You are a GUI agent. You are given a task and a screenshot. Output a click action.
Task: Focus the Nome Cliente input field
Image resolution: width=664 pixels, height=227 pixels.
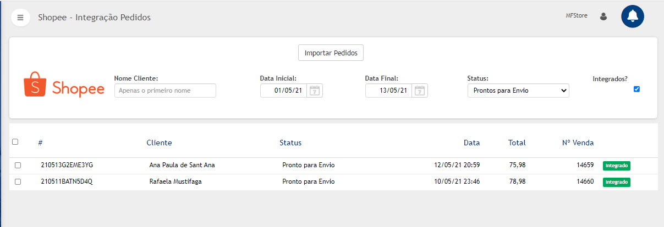165,90
